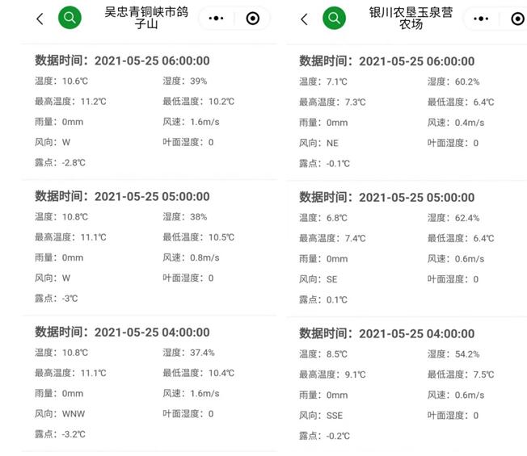Close left mini program via target icon
The width and height of the screenshot is (527, 456).
click(253, 18)
